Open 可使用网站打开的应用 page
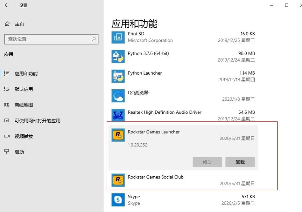The image size is (302, 212). point(37,121)
